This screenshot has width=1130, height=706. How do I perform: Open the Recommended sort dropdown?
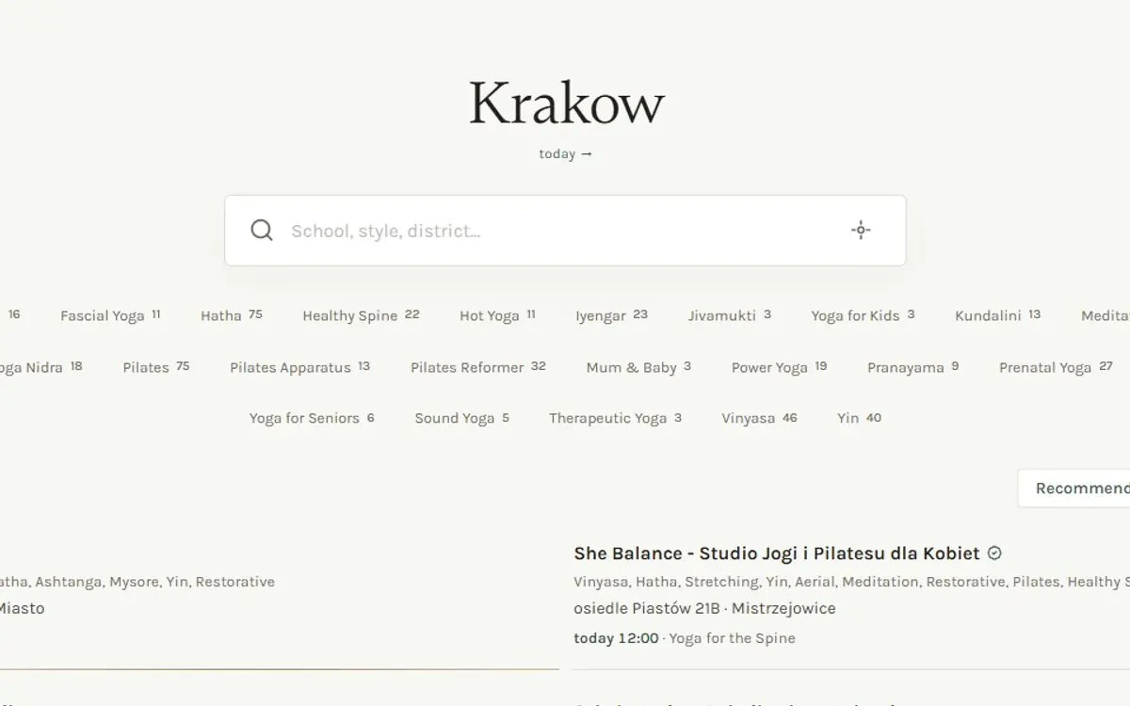(1073, 489)
